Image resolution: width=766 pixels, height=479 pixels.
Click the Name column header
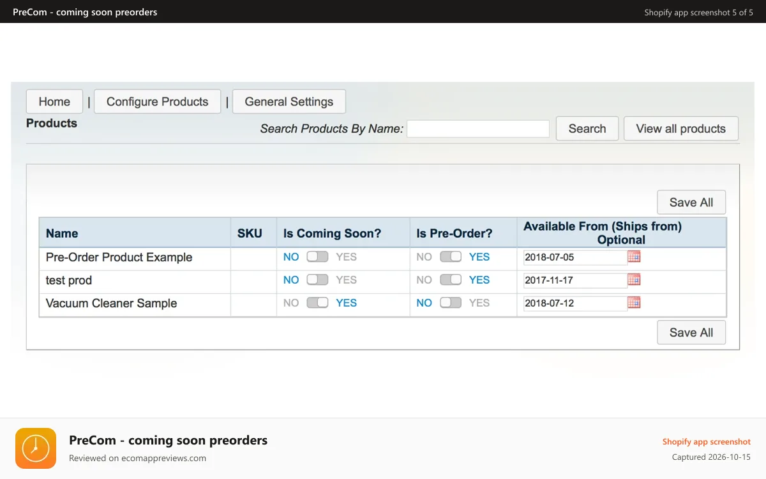135,233
